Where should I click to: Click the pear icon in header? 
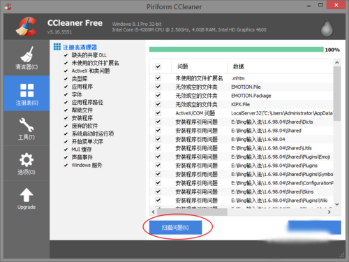click(x=327, y=28)
